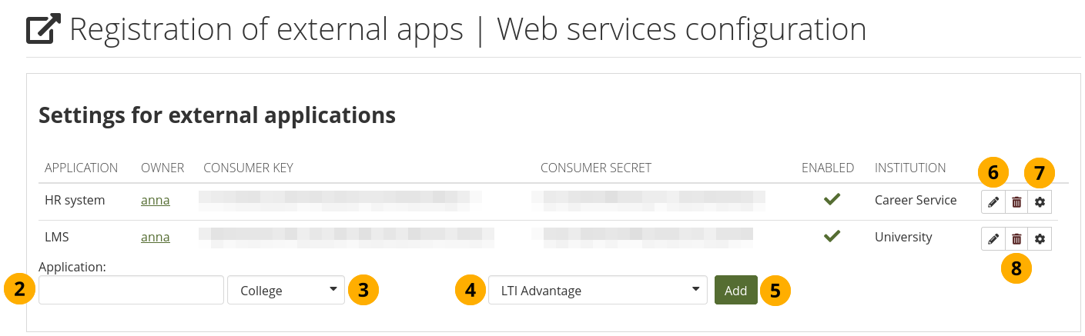The image size is (1085, 336).
Task: Click the HR system application name
Action: 75,200
